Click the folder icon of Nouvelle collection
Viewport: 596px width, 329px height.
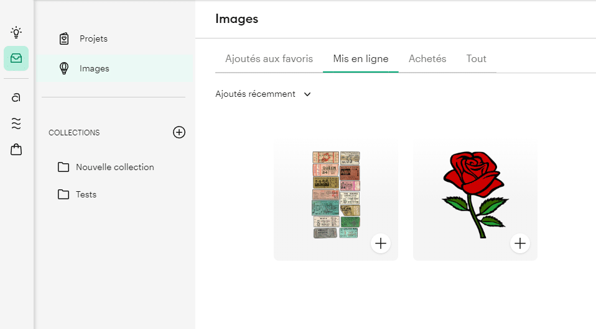pyautogui.click(x=63, y=167)
